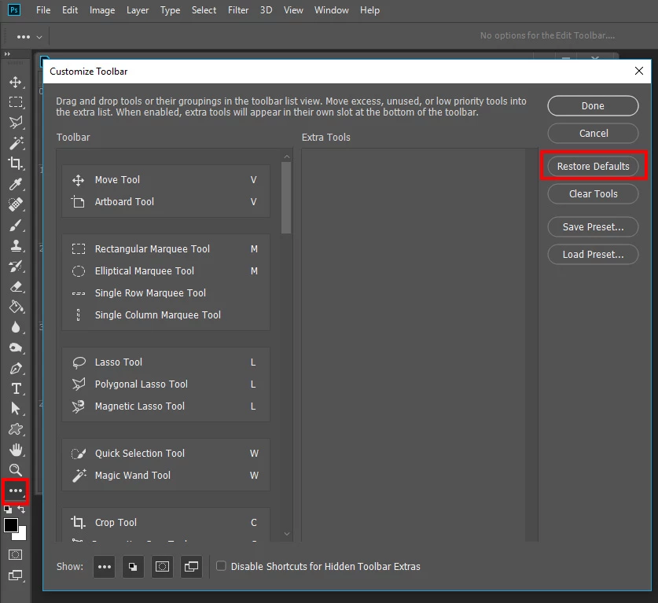The height and width of the screenshot is (603, 658).
Task: Select the Magic Wand tool in left toolbar
Action: pos(16,143)
